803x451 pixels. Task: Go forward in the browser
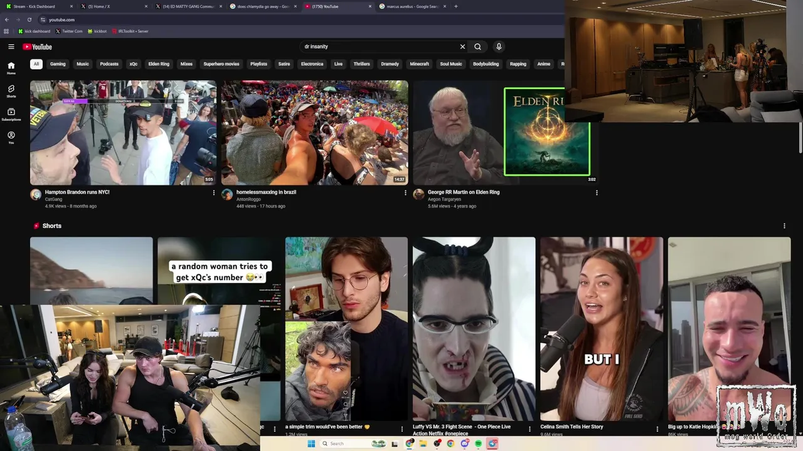coord(18,19)
